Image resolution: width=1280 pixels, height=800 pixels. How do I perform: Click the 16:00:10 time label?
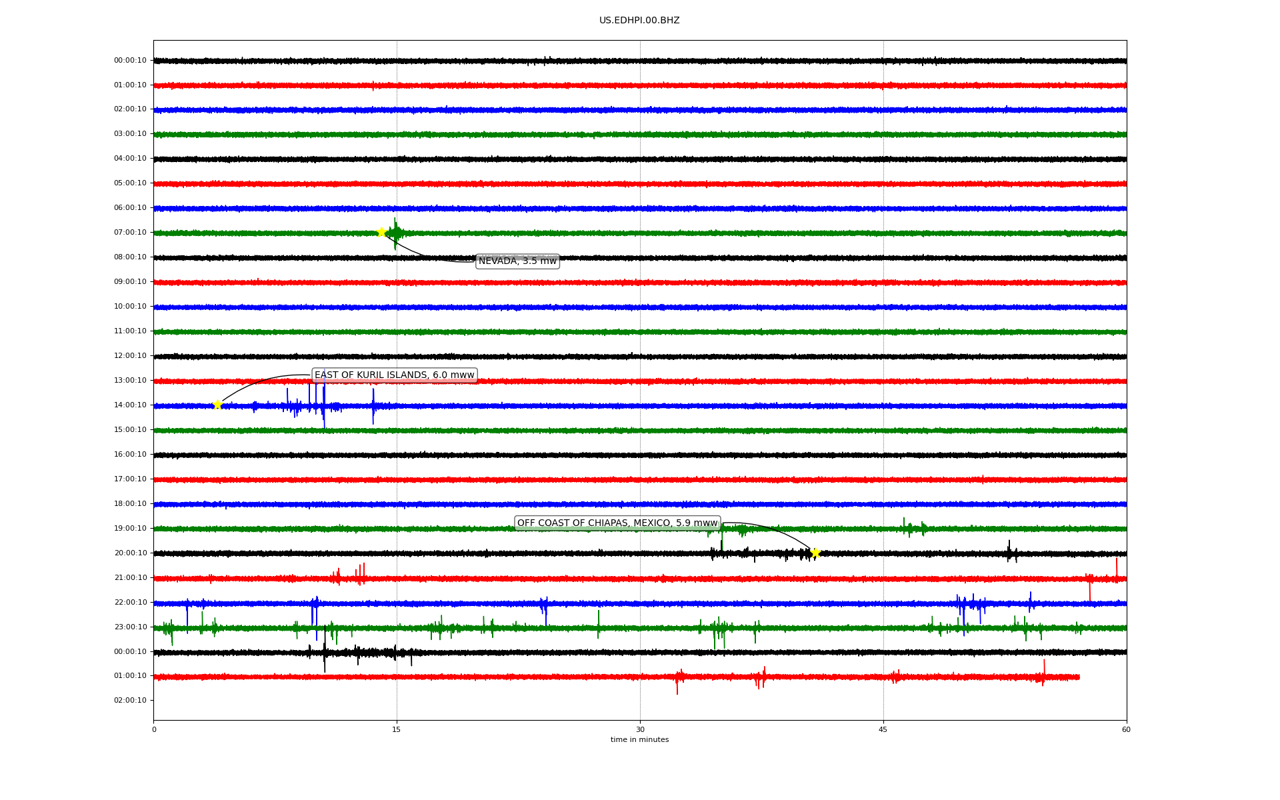[x=130, y=455]
